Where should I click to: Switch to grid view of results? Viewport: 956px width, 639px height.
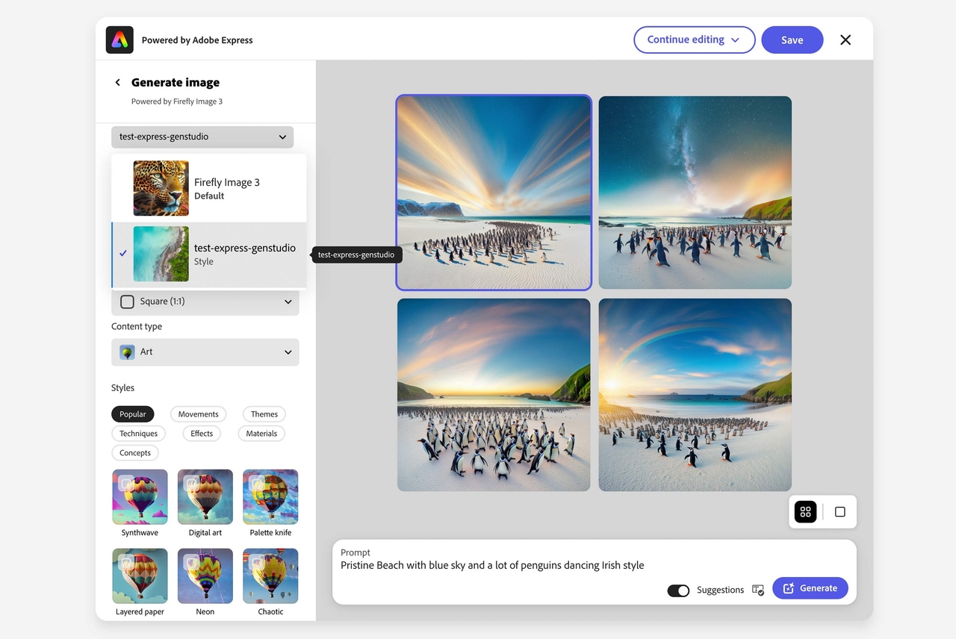point(805,512)
